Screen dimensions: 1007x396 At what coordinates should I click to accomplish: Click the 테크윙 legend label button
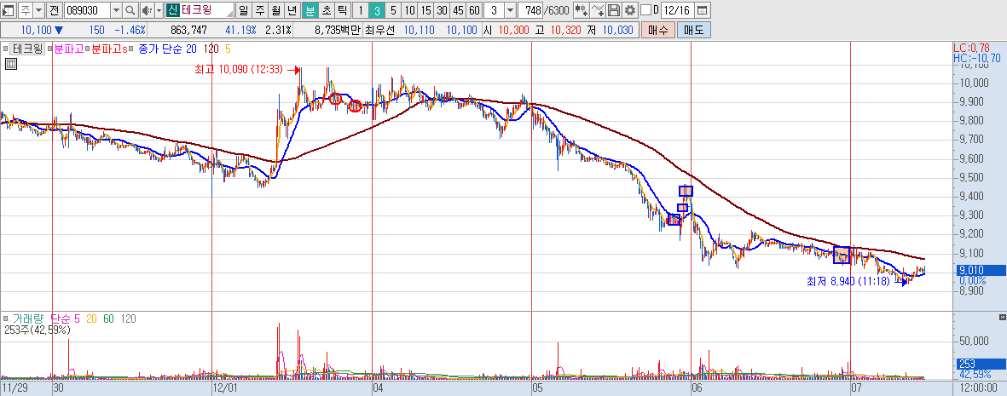tap(28, 49)
